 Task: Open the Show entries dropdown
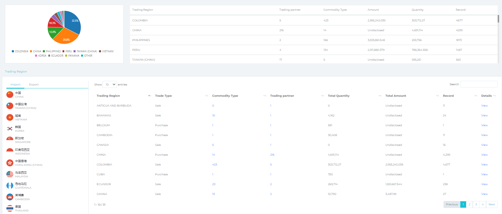[109, 85]
